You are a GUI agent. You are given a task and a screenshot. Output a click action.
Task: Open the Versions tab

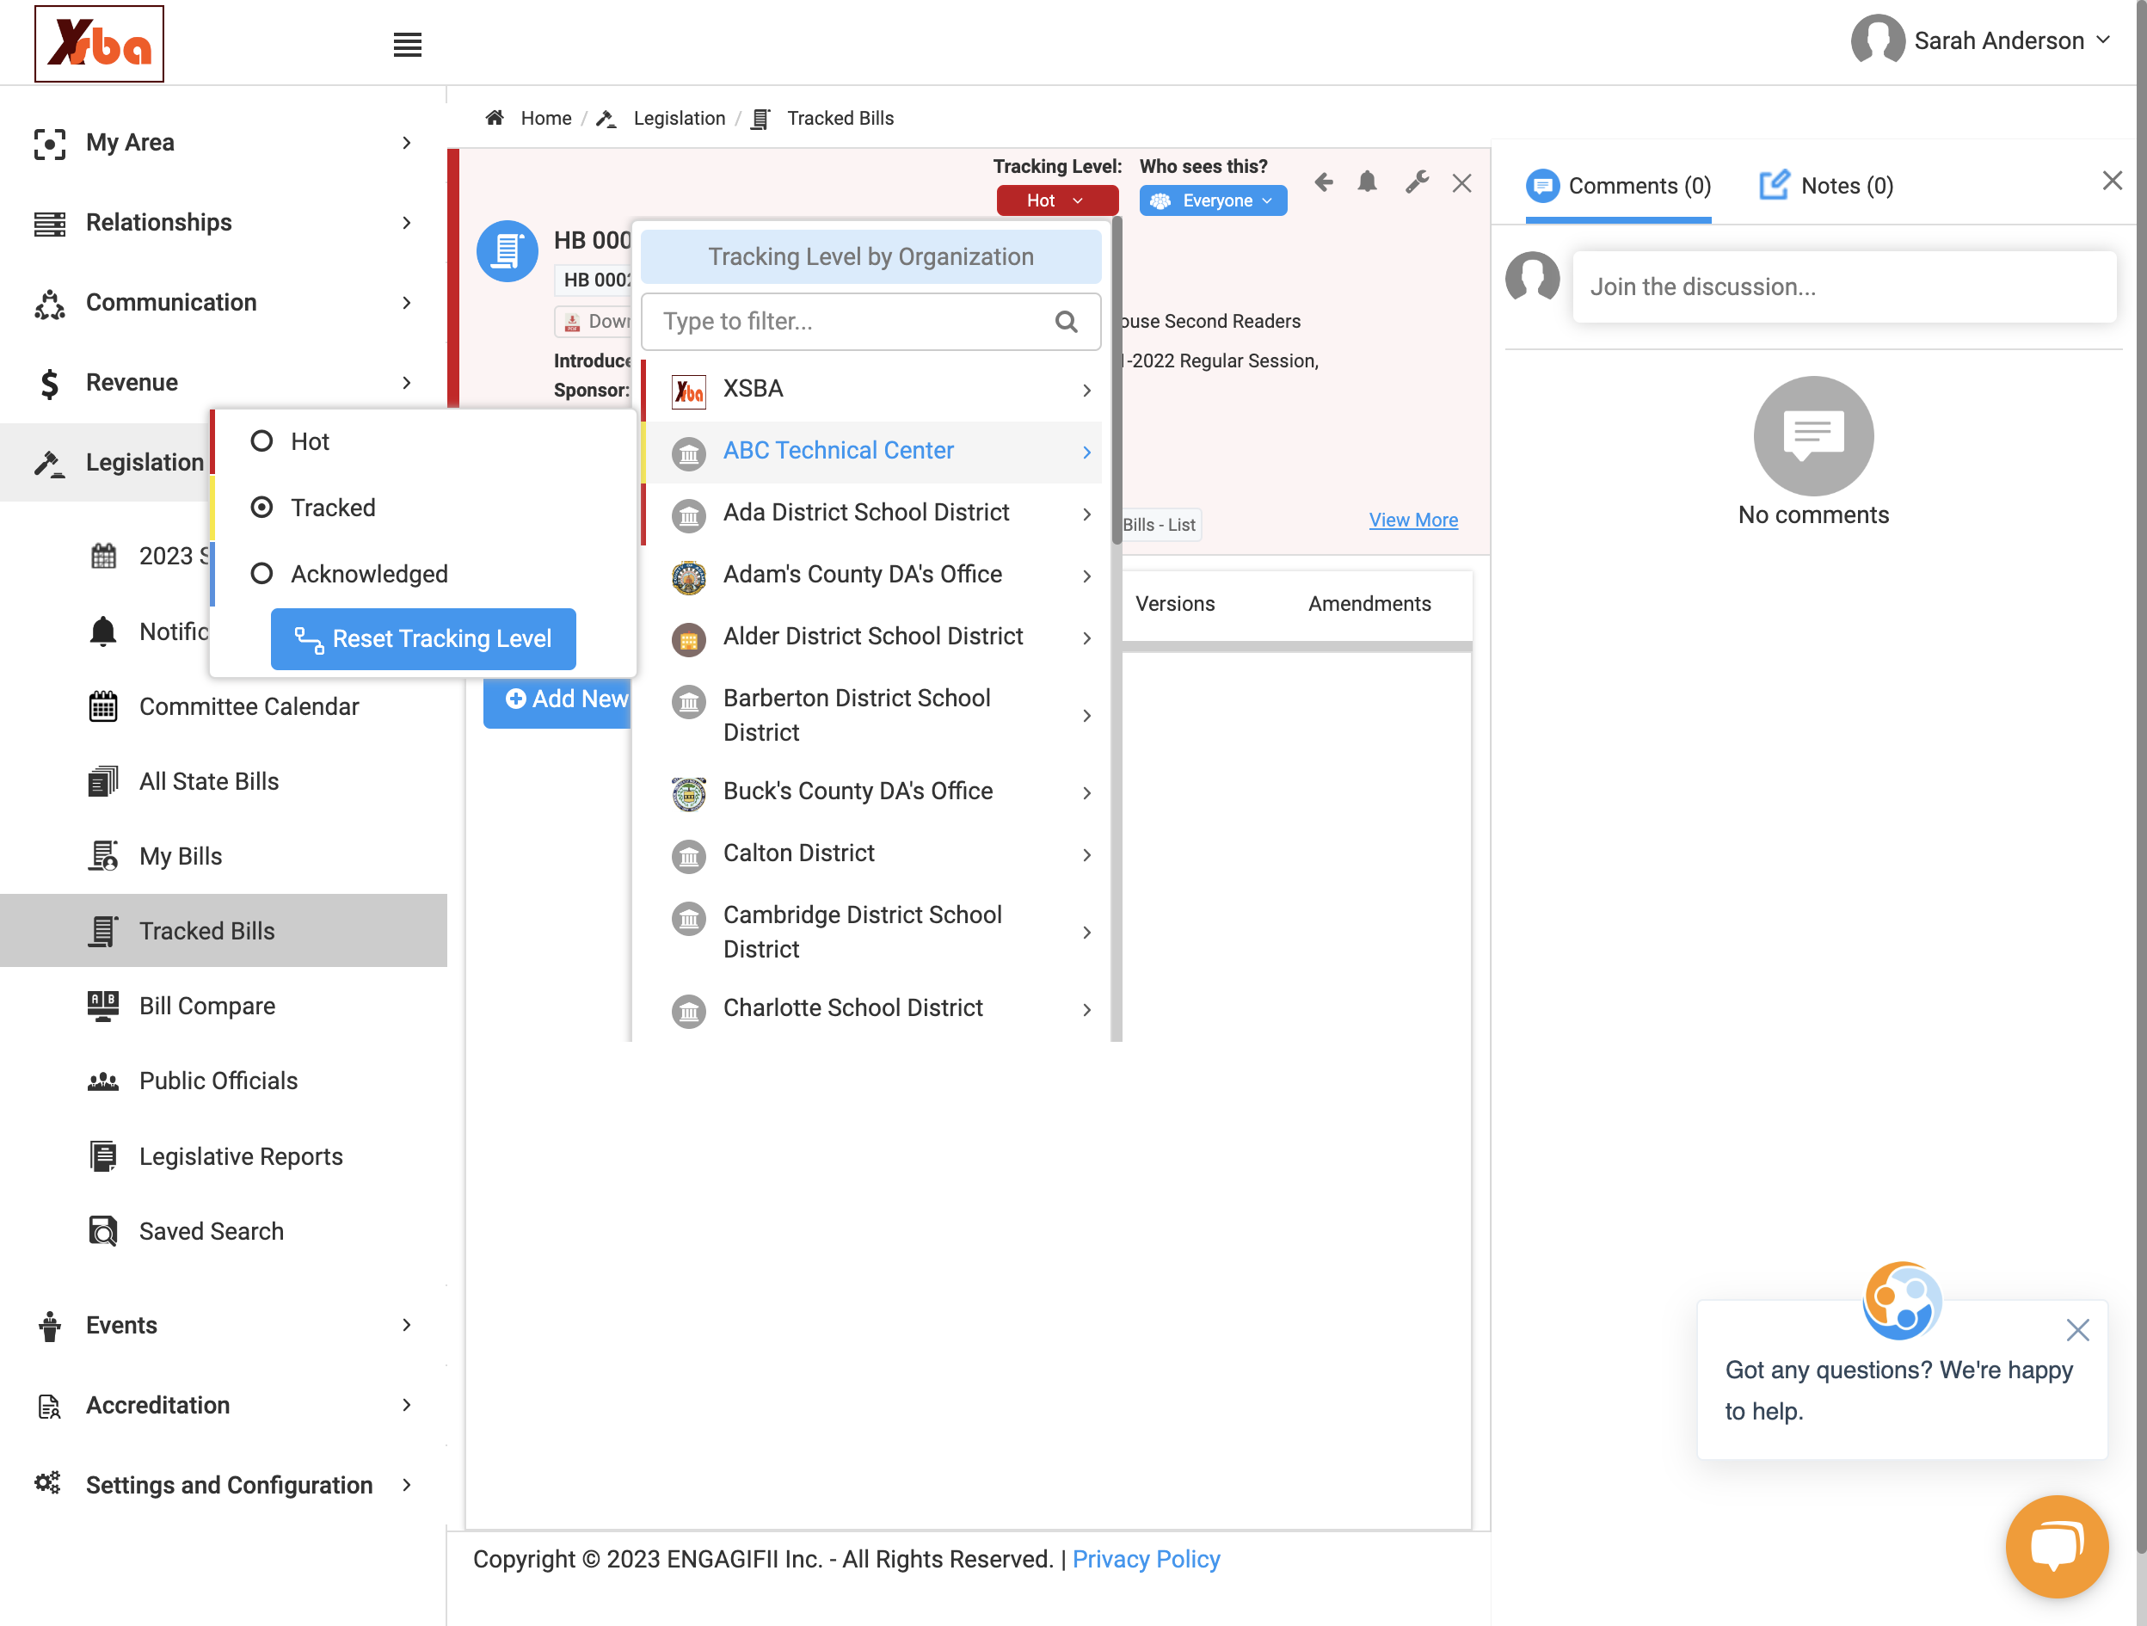pos(1174,604)
